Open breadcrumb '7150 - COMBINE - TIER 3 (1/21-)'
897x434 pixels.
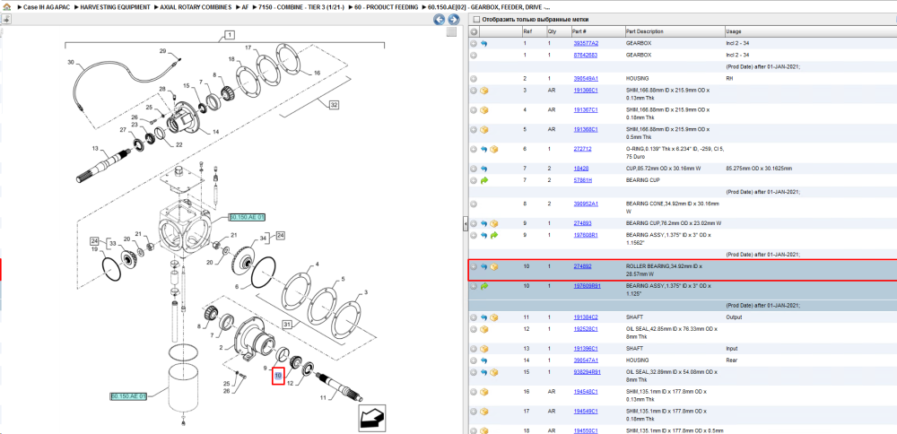tap(301, 7)
